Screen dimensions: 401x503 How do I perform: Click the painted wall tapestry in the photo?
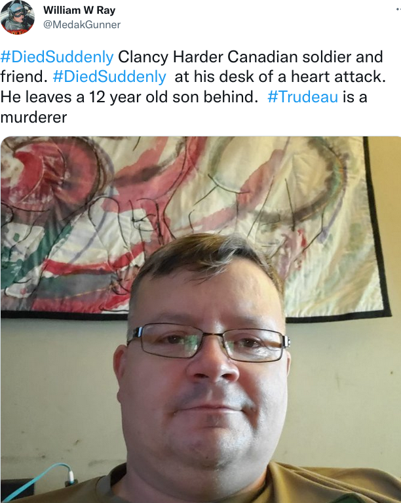click(x=193, y=224)
